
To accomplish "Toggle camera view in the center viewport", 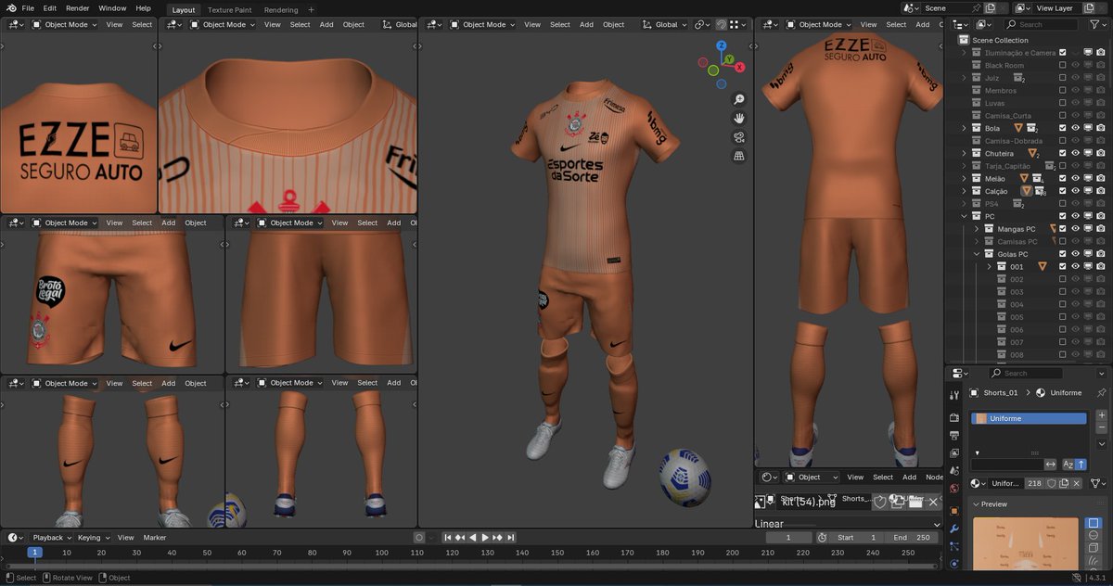I will pos(739,137).
